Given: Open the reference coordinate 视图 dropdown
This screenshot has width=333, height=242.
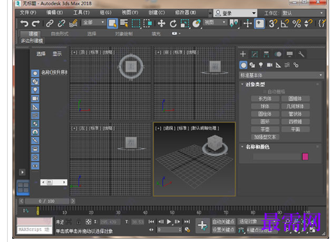Looking at the screenshot, I should [215, 22].
